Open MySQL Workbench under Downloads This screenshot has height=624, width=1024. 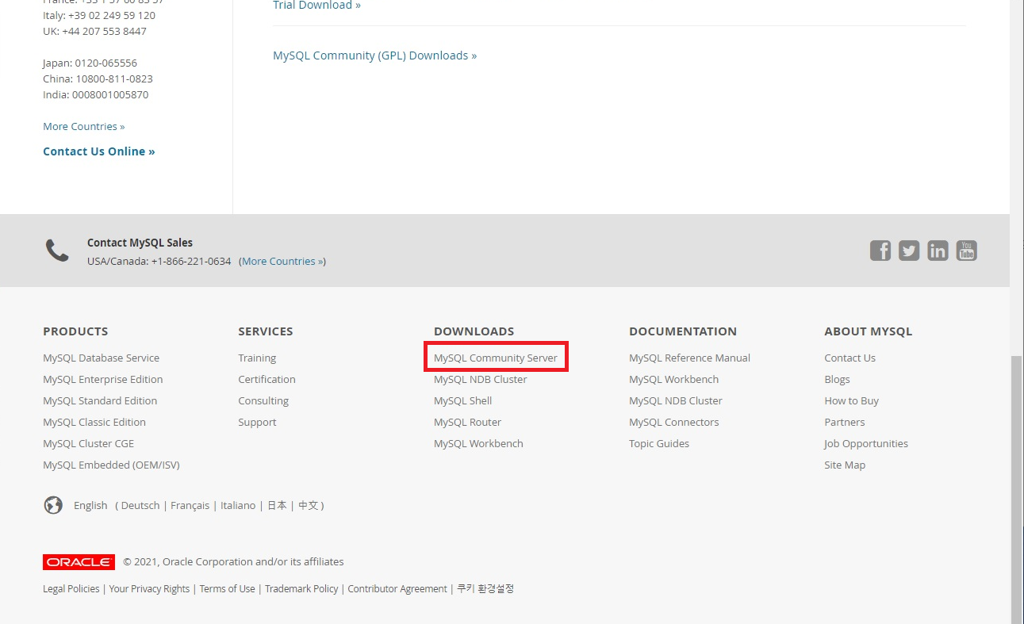(478, 444)
